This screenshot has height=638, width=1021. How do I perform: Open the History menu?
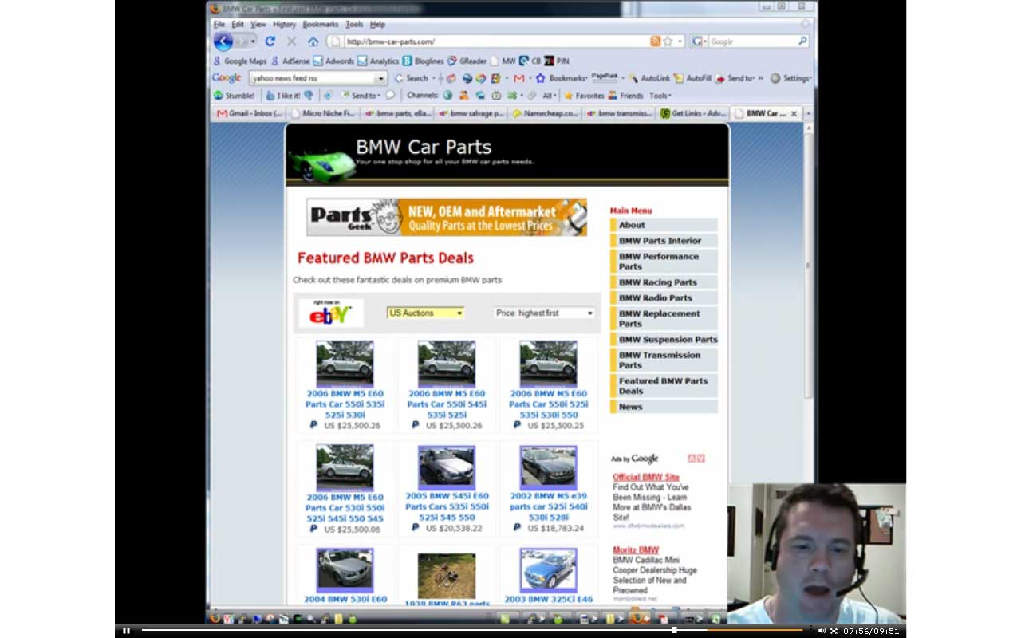(x=284, y=25)
